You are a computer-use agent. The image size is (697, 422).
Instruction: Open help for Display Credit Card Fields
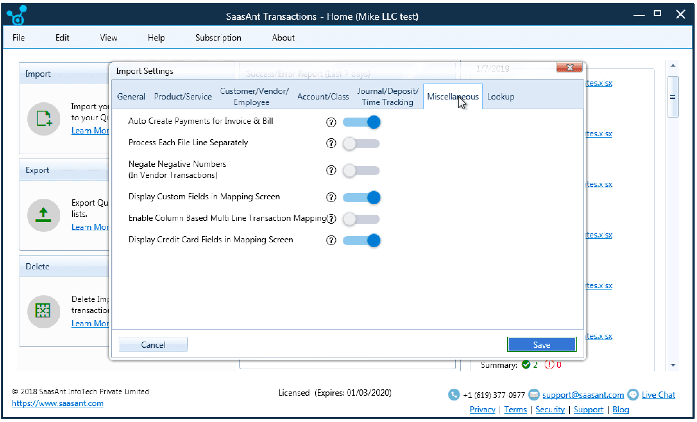coord(331,240)
